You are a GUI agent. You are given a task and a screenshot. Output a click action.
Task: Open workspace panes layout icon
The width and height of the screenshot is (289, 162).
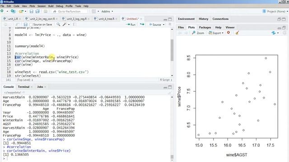click(94, 11)
